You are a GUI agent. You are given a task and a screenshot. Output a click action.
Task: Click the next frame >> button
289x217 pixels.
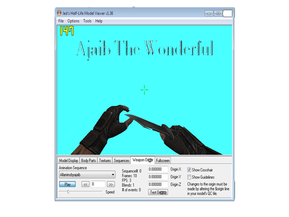click(111, 184)
